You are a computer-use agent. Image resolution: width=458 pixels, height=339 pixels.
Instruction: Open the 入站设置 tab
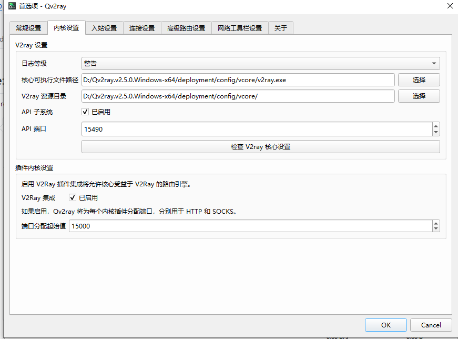(x=104, y=28)
